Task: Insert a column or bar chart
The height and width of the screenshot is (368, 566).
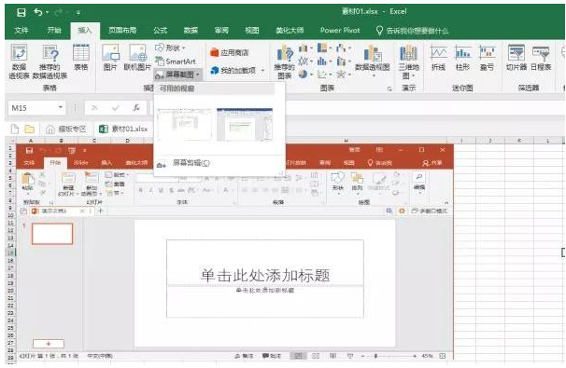Action: point(305,48)
